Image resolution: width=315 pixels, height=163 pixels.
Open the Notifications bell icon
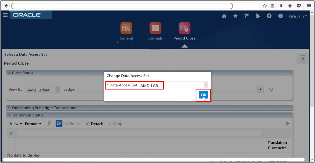click(x=258, y=16)
